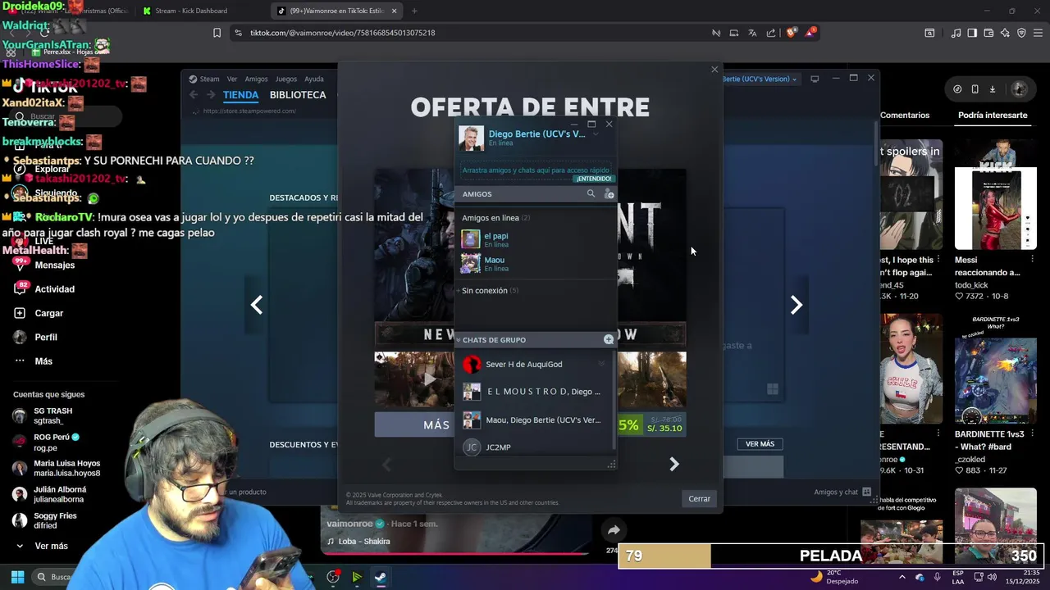This screenshot has height=590, width=1050.
Task: Click the TikTok coins icon
Action: pos(957,88)
